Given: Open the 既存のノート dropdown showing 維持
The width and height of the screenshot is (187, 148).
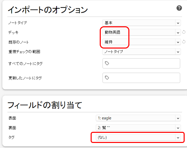Looking at the screenshot, I should (142, 42).
